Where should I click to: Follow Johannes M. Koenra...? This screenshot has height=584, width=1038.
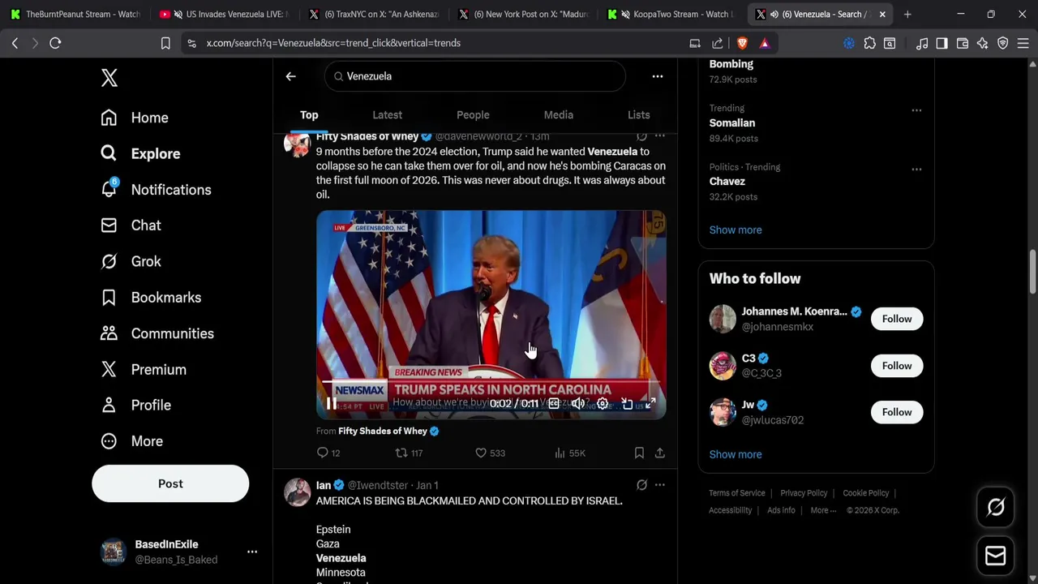click(x=897, y=319)
